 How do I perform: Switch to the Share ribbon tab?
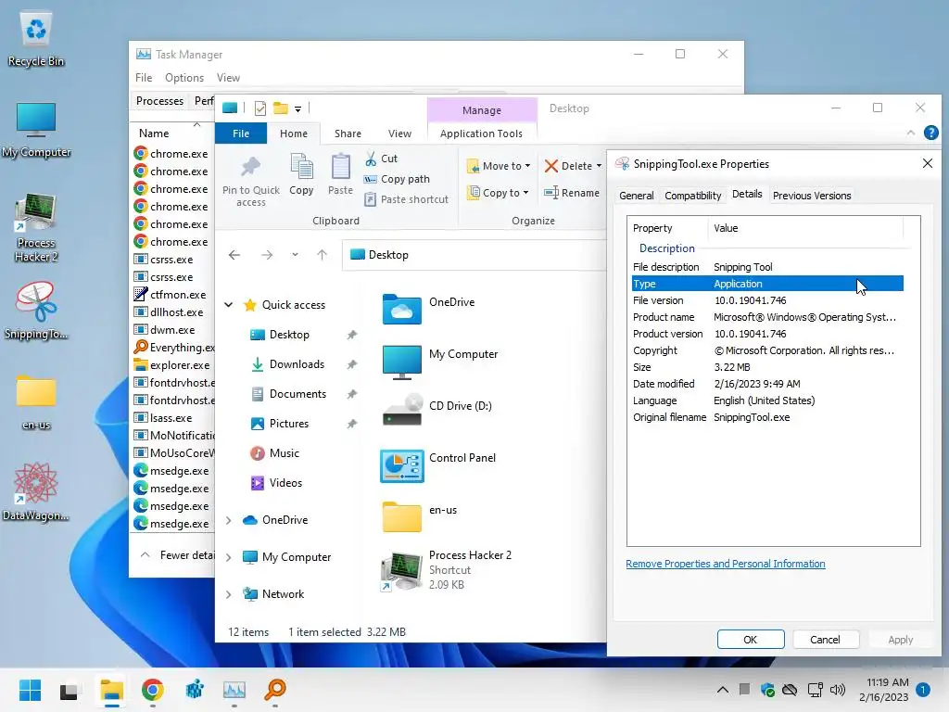pyautogui.click(x=348, y=133)
